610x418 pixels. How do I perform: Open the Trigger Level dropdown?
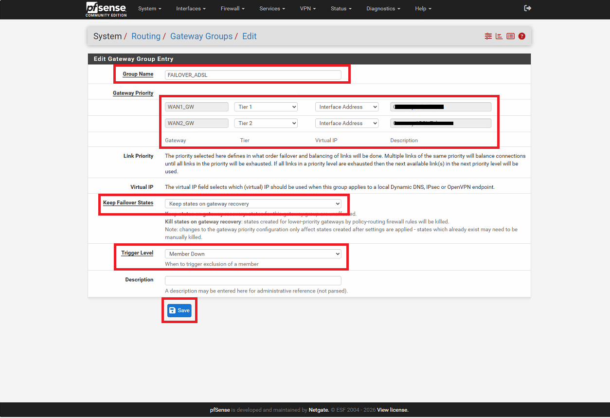tap(253, 254)
